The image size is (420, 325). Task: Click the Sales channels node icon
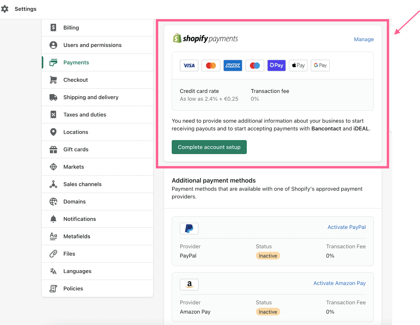53,184
